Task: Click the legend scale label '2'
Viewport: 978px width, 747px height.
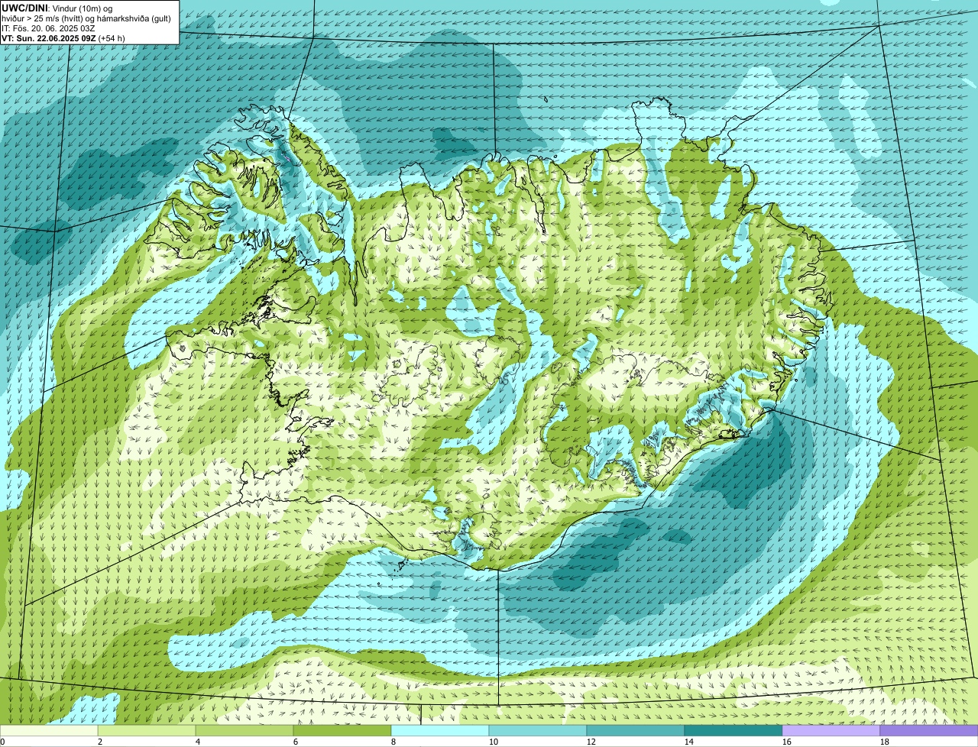Action: pyautogui.click(x=100, y=742)
